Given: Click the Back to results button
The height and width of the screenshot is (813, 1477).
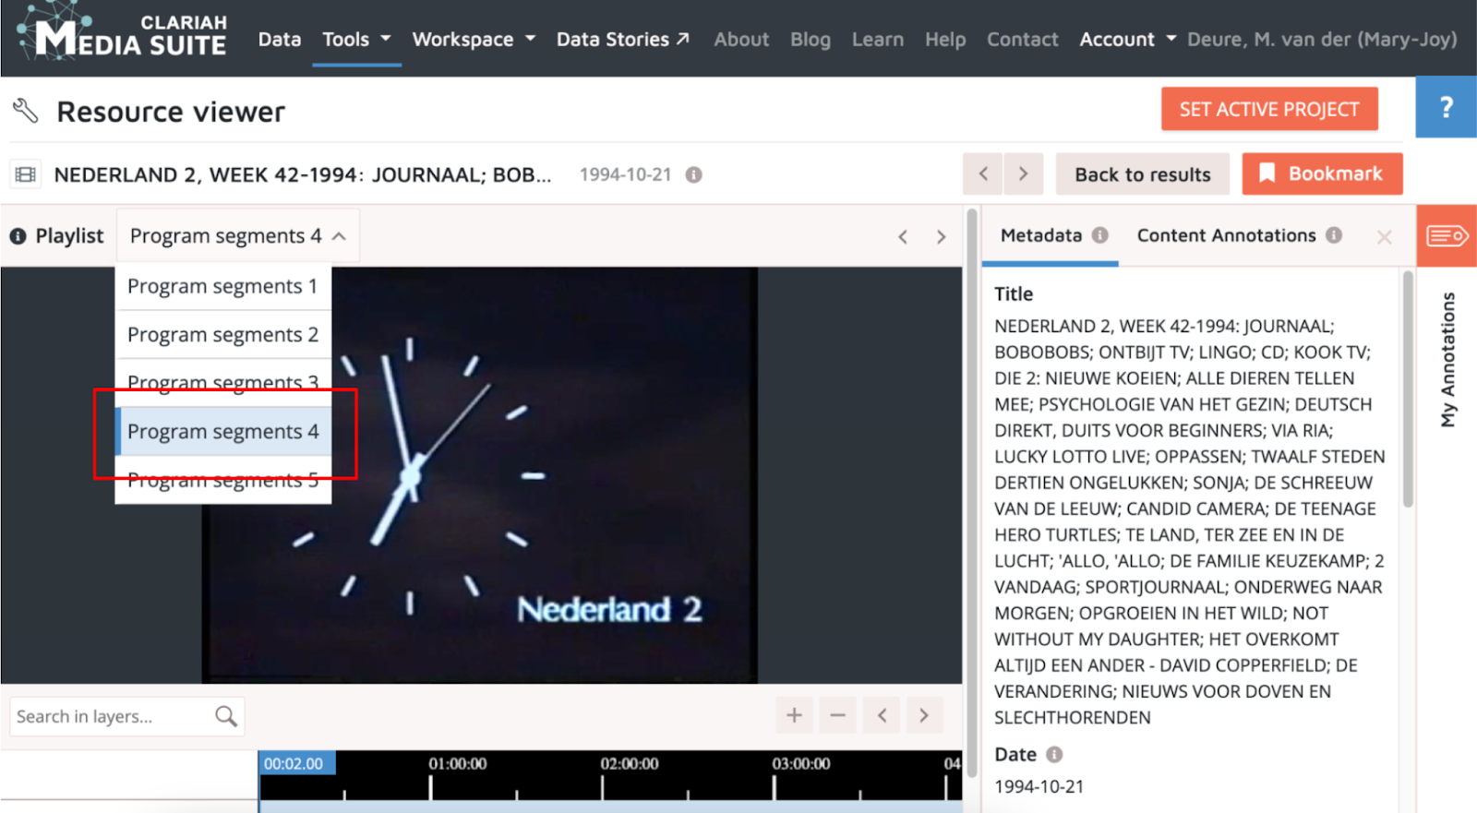Looking at the screenshot, I should [1143, 173].
